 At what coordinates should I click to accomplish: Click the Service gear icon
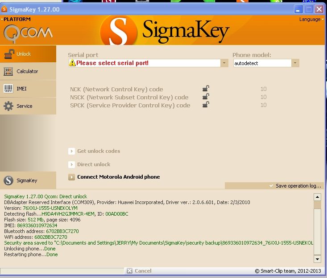point(8,106)
